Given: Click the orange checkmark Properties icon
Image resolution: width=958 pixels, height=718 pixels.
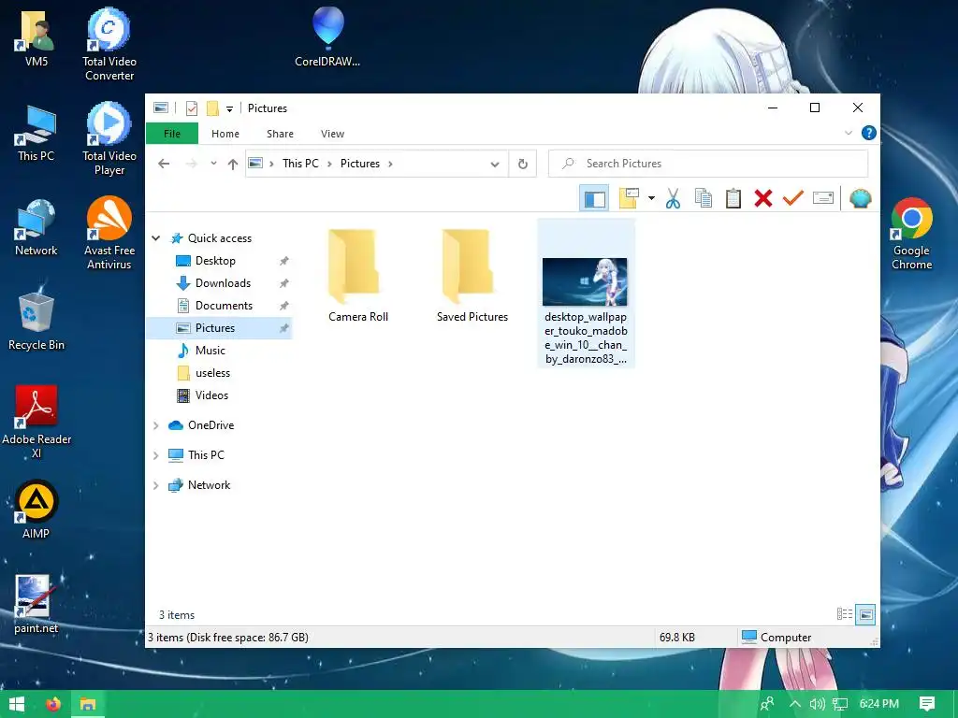Looking at the screenshot, I should coord(793,198).
